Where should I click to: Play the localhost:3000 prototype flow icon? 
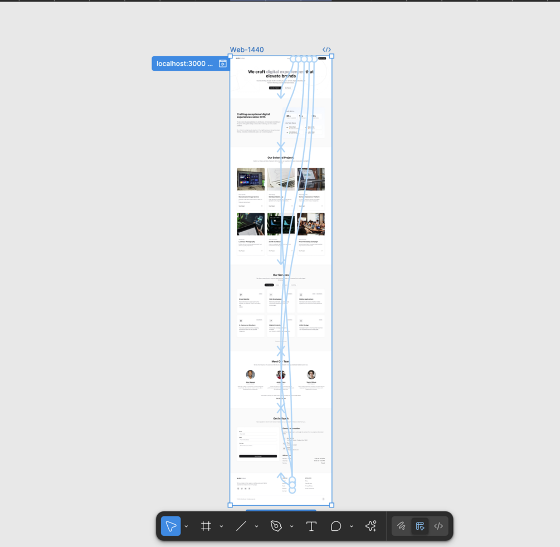point(222,64)
